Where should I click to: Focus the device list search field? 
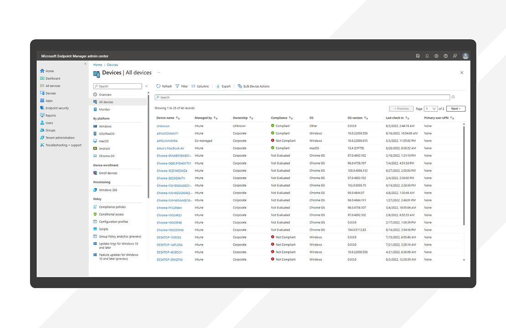pos(302,97)
